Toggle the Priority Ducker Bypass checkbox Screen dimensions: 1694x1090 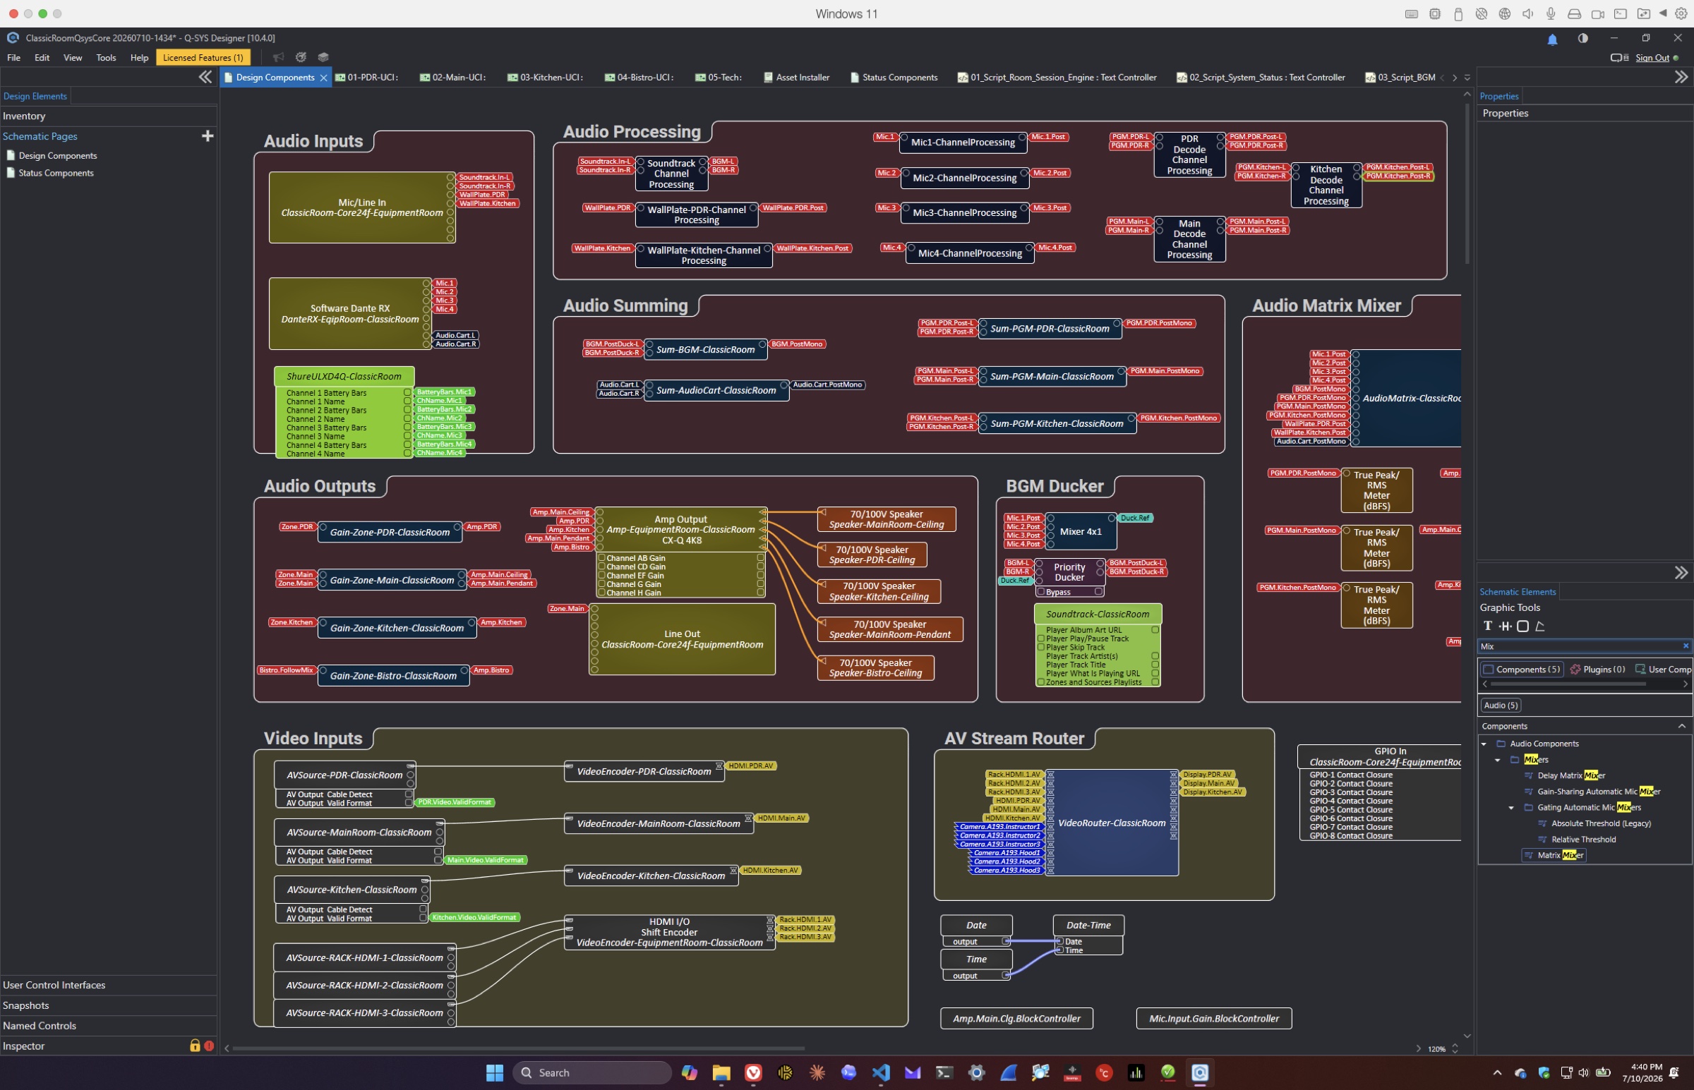pyautogui.click(x=1041, y=592)
